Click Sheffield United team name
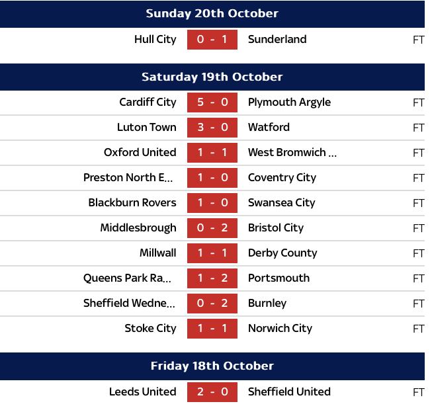Image resolution: width=430 pixels, height=410 pixels. (288, 392)
